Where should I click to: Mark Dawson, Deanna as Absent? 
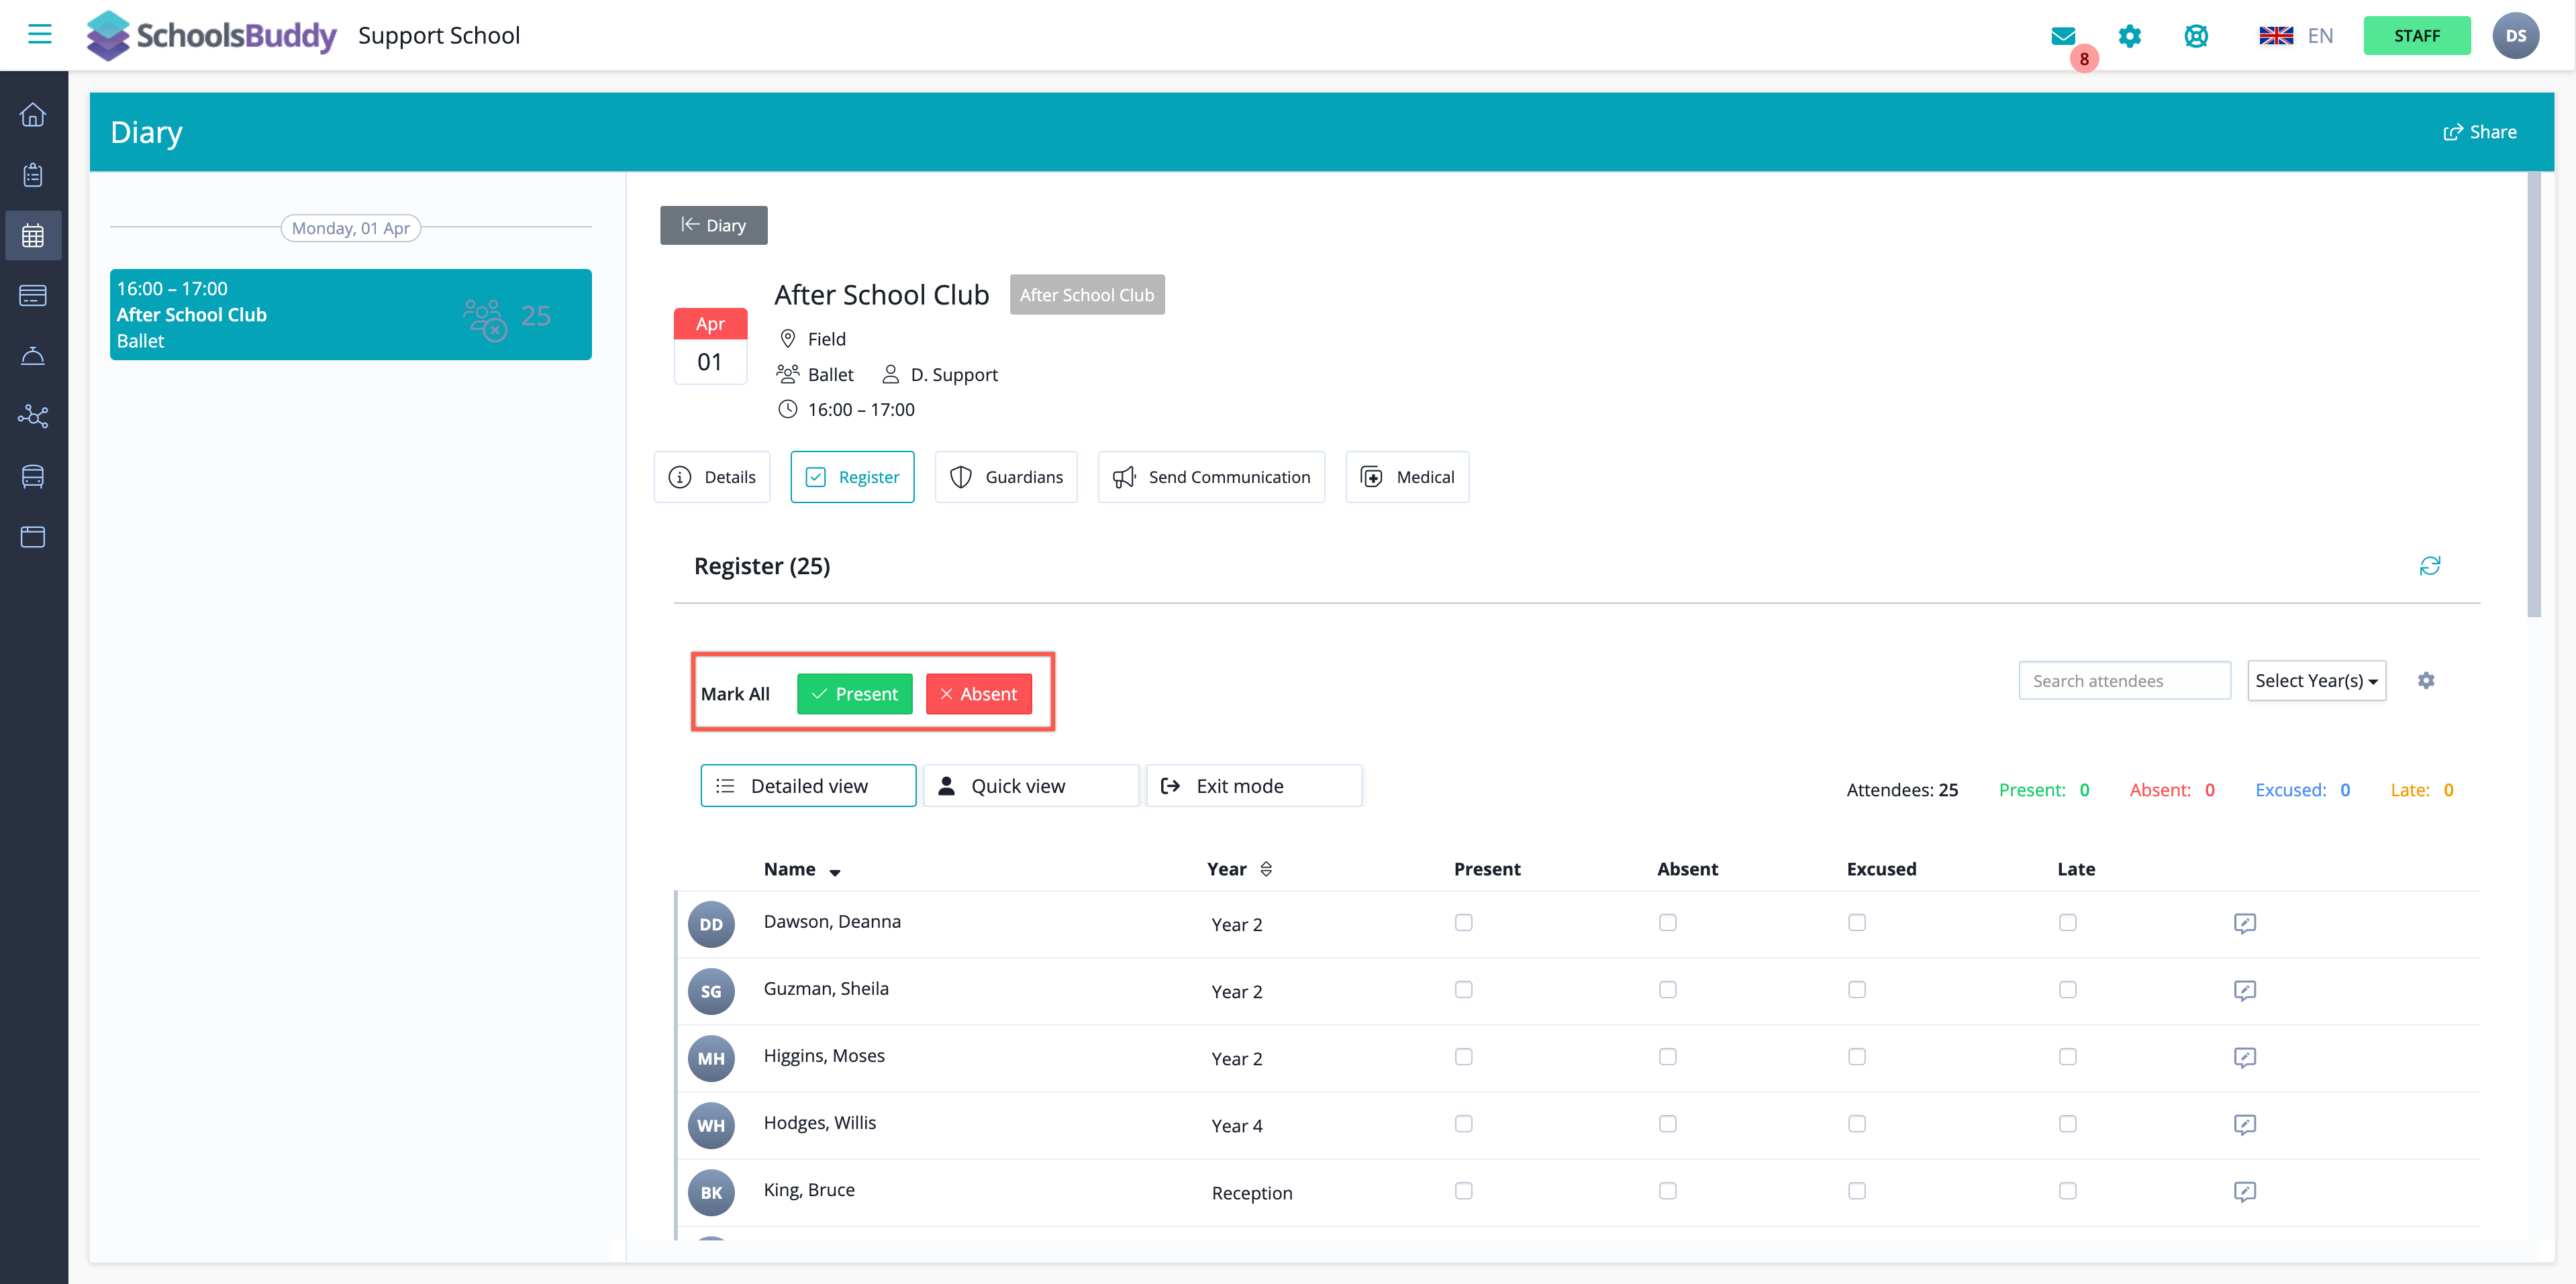tap(1667, 922)
